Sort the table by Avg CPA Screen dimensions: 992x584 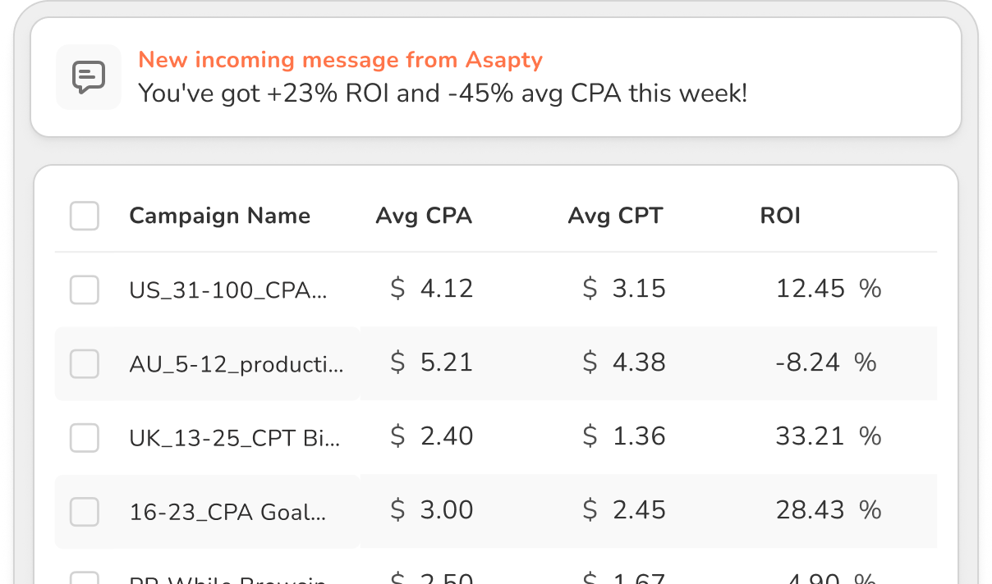pyautogui.click(x=424, y=216)
